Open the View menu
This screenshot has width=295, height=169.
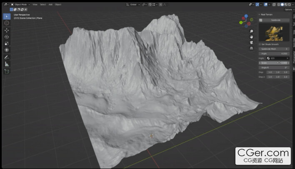point(35,5)
